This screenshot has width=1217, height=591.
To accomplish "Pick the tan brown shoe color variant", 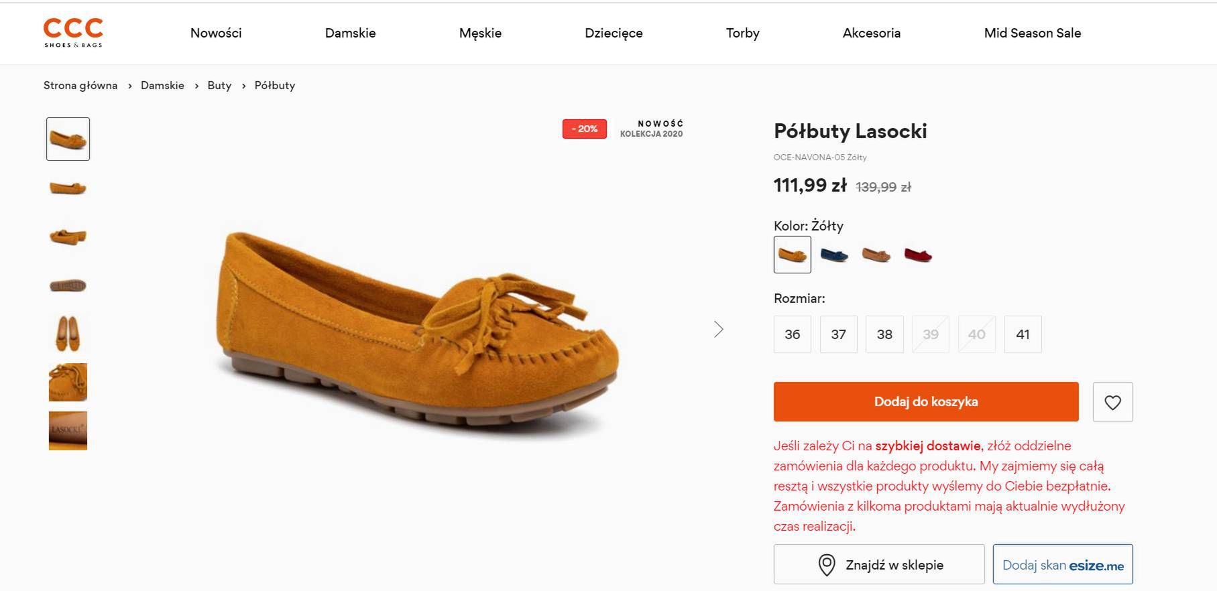I will tap(876, 255).
